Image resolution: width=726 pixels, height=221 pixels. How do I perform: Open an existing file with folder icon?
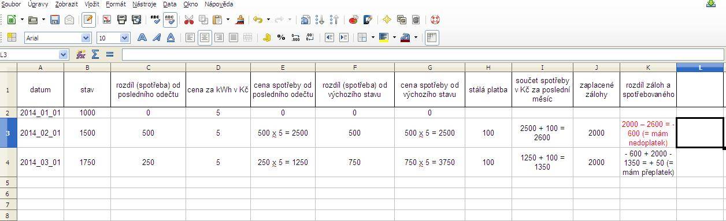[33, 20]
